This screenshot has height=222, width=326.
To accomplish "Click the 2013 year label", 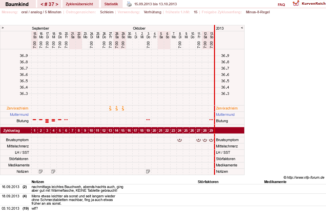I will pyautogui.click(x=220, y=28).
